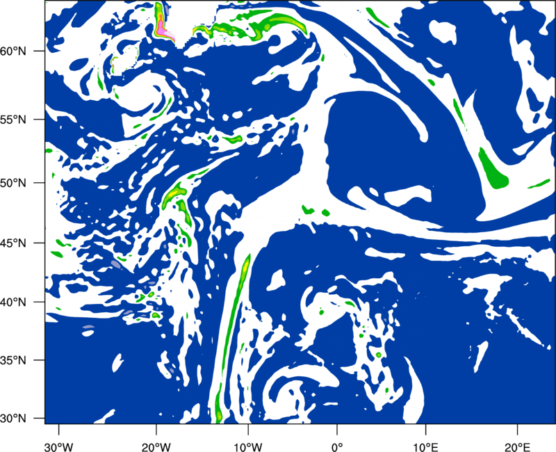The image size is (556, 452).
Task: Click the 10°W longitude label
Action: [x=247, y=447]
